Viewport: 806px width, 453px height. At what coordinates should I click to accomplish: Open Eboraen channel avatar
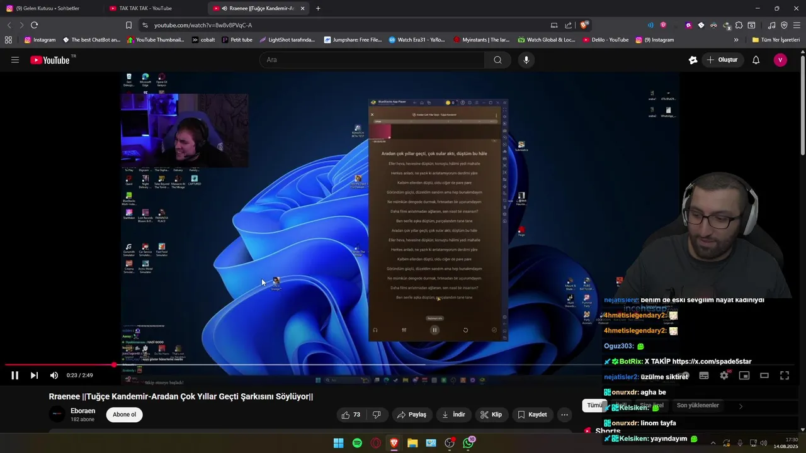pos(57,414)
